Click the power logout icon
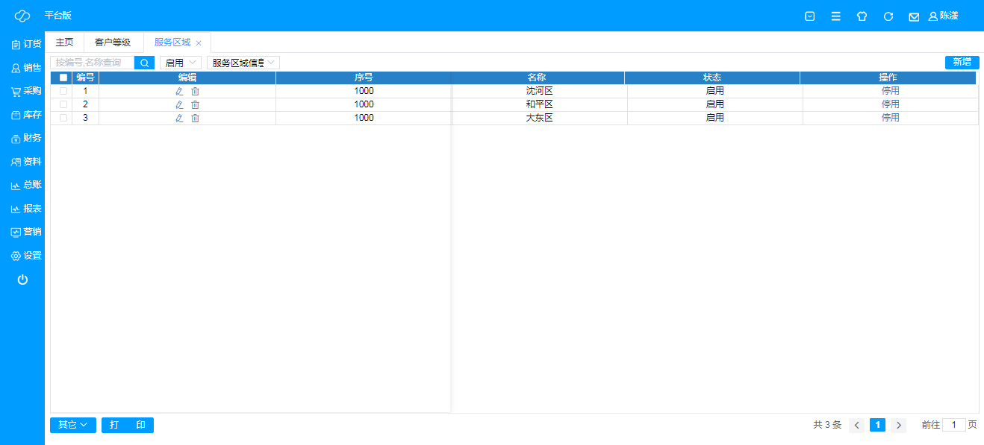 [x=22, y=280]
